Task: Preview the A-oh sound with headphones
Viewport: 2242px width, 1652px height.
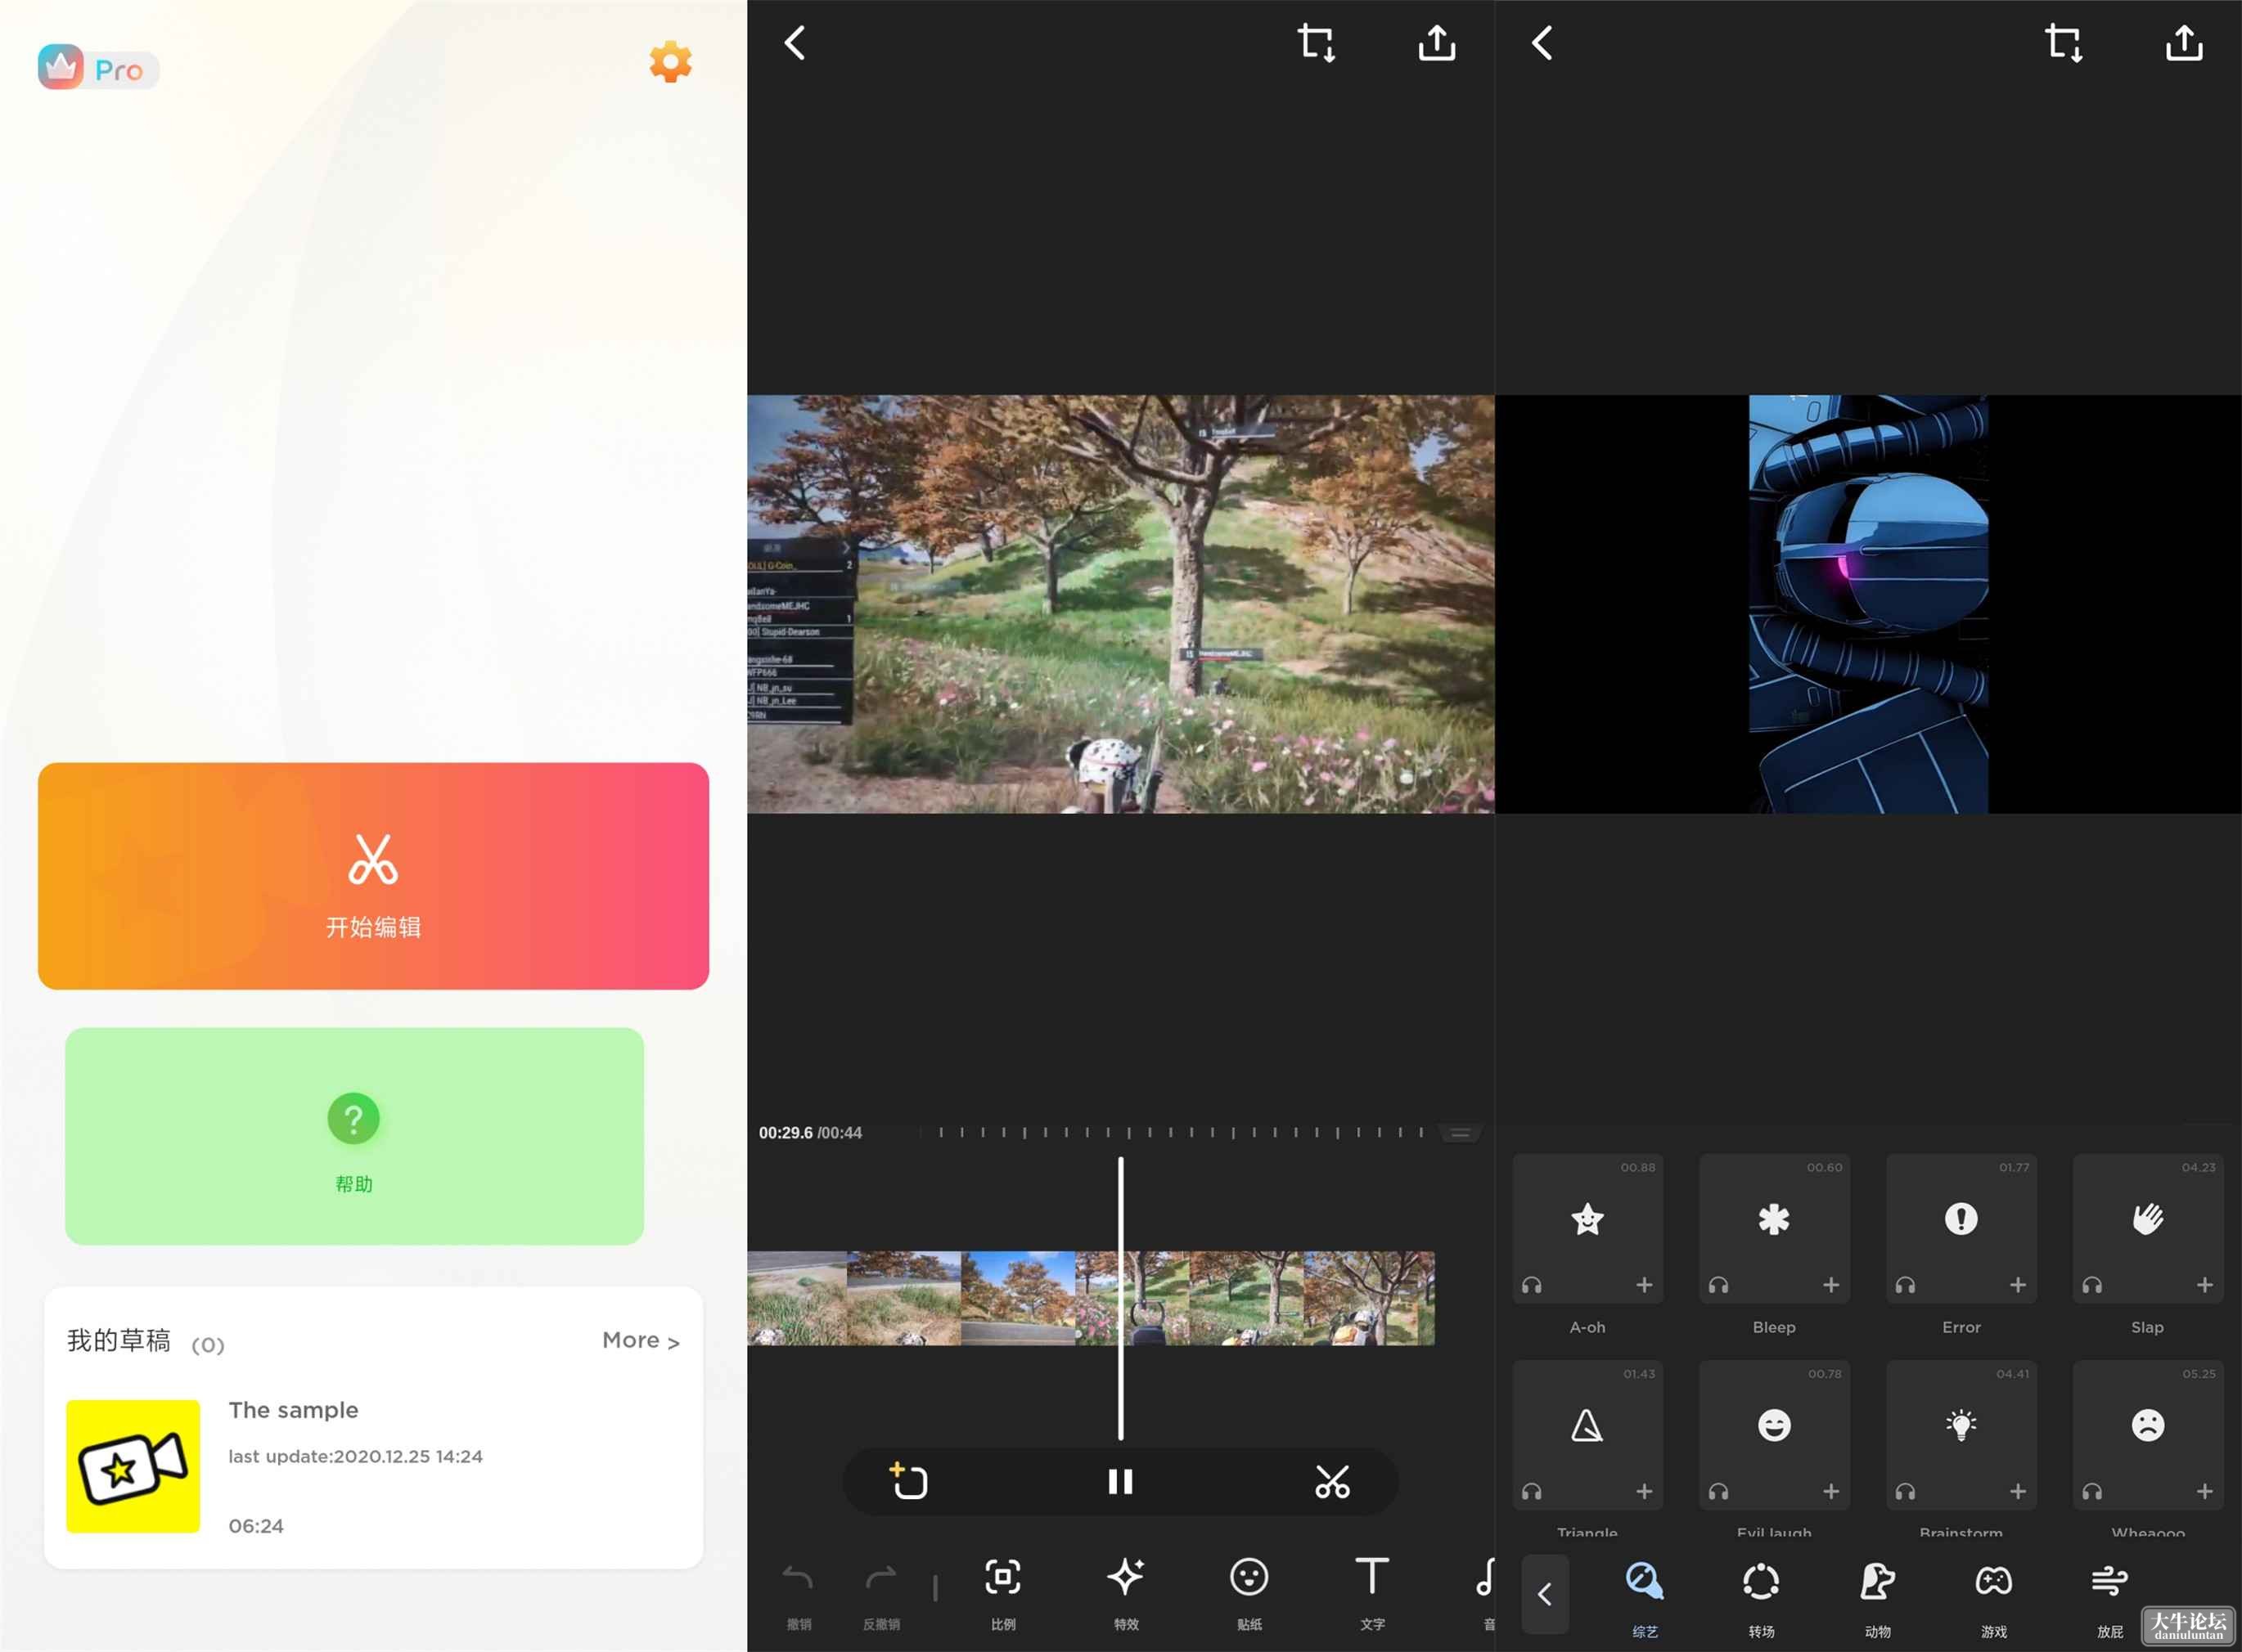Action: click(1532, 1285)
